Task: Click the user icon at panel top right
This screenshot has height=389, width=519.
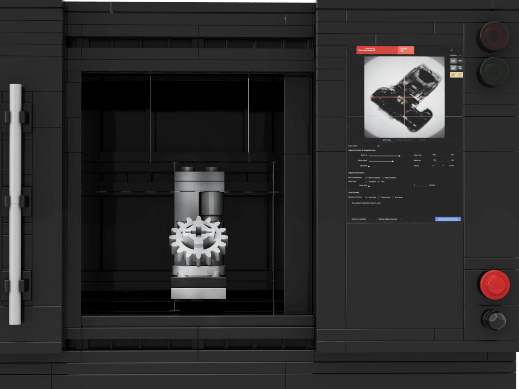Action: (x=452, y=50)
